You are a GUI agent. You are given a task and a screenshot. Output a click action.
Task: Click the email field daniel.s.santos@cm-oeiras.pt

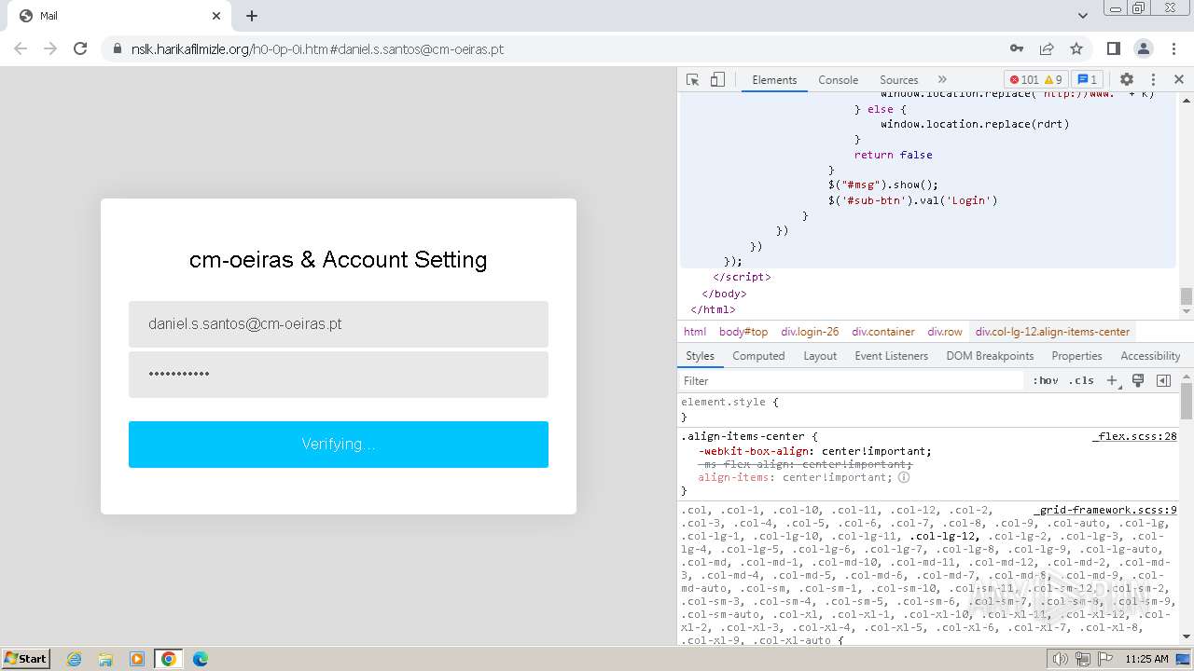[x=339, y=324]
